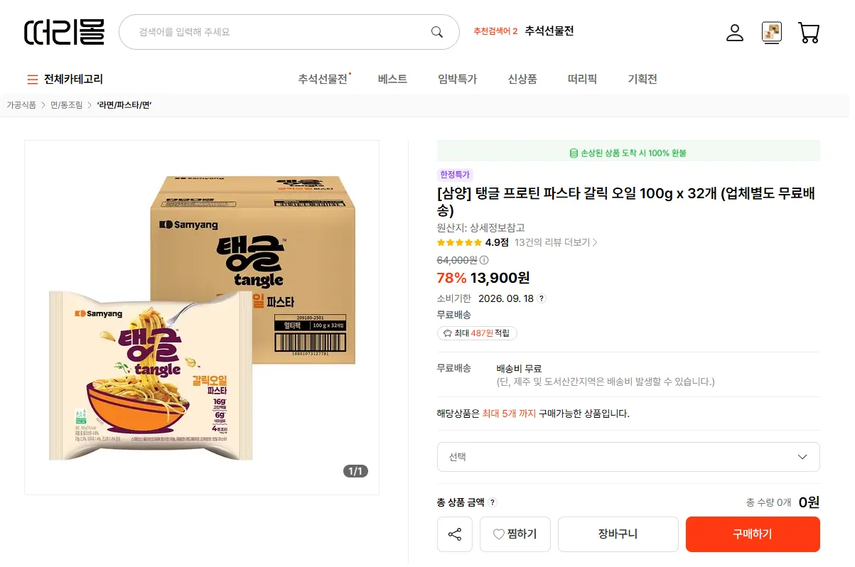
Task: Go to the 베스트 menu tab
Action: click(x=392, y=79)
